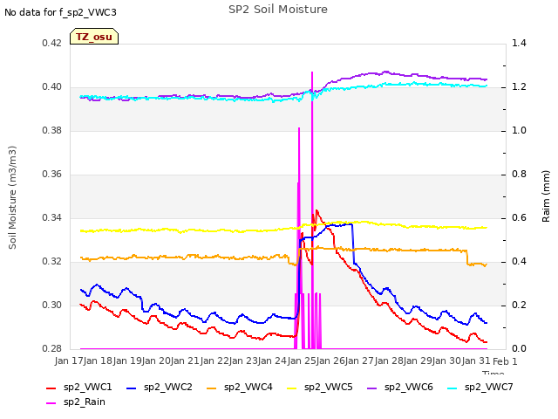This screenshot has width=558, height=419.
Task: Click the orange VWC4 step down near Jan 30
Action: (x=467, y=258)
